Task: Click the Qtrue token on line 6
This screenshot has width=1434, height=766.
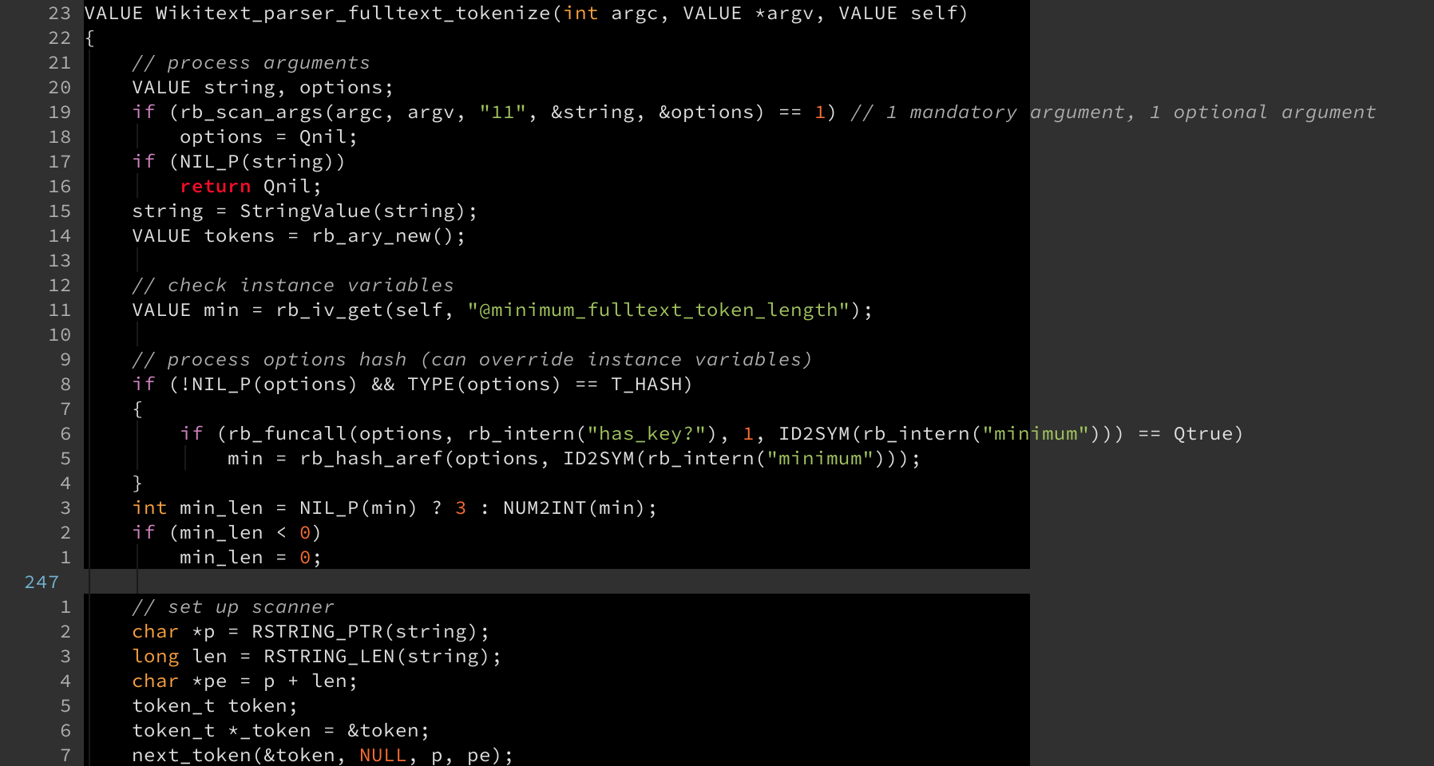Action: pos(1206,433)
